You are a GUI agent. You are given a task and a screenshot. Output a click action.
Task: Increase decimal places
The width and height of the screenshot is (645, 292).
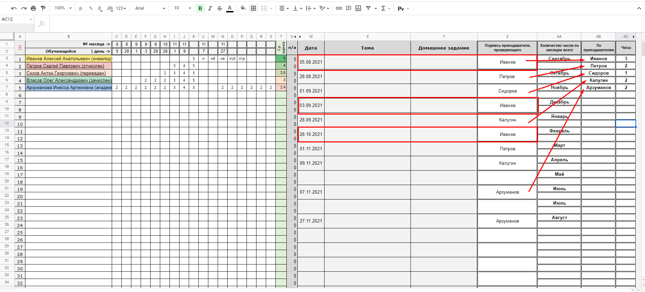[110, 8]
